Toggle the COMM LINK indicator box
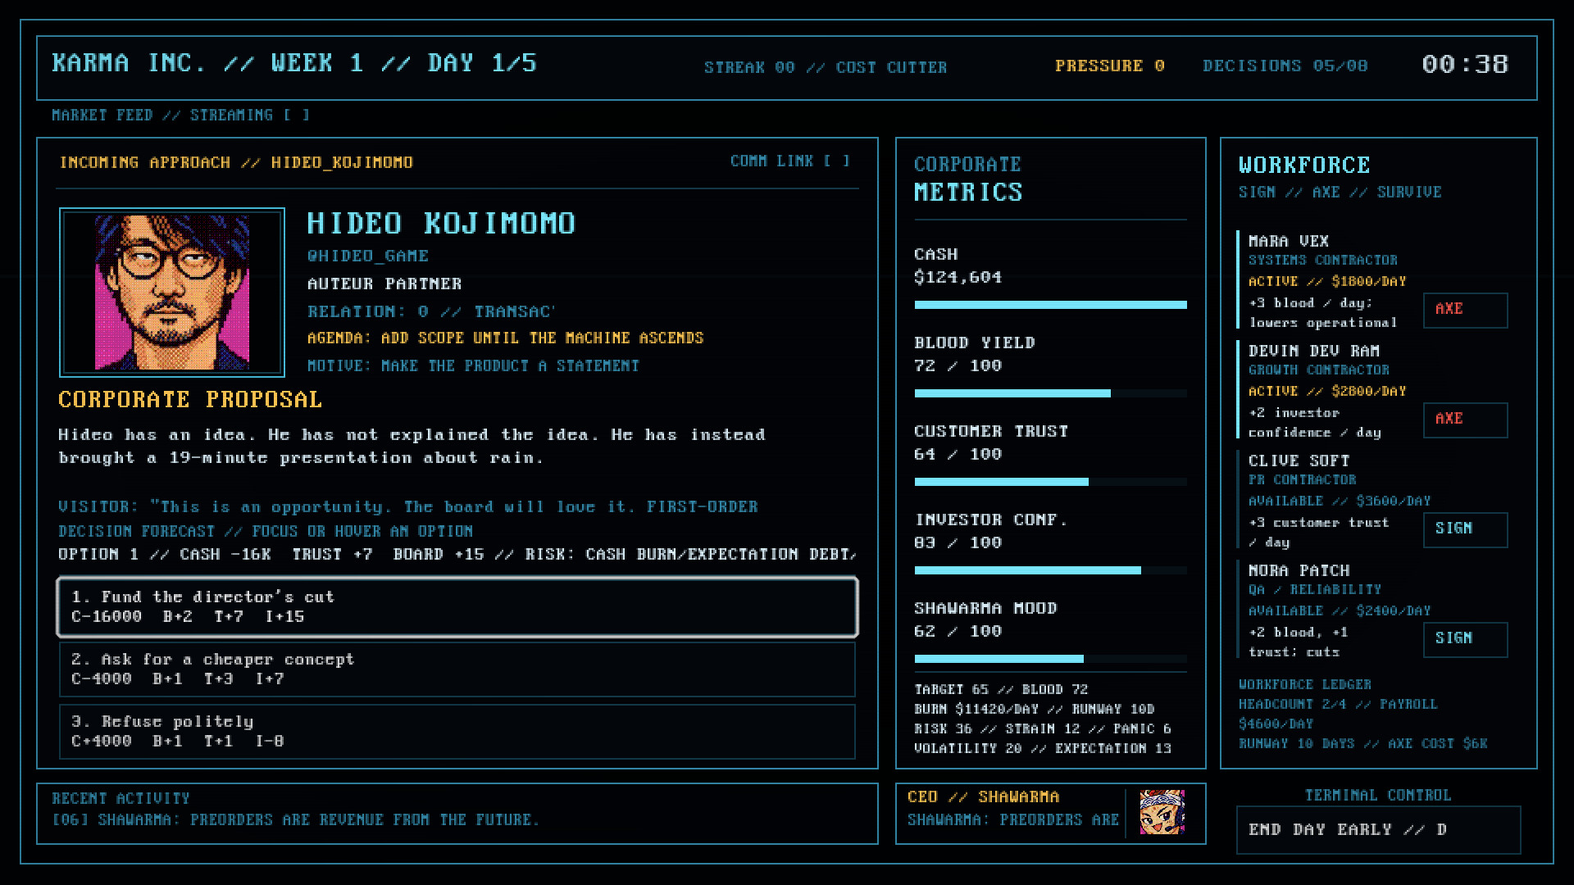 pyautogui.click(x=837, y=161)
